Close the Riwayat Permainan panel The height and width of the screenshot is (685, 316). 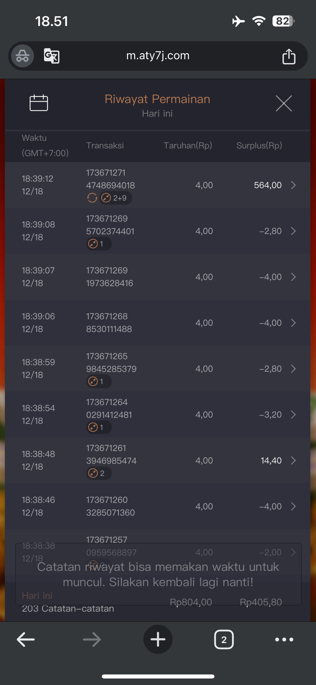click(x=284, y=103)
